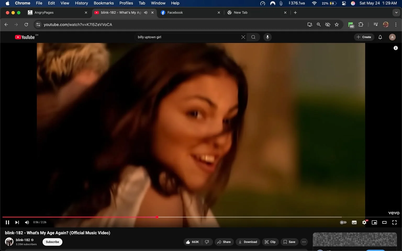Viewport: 402px width, 251px height.
Task: Open more actions ellipsis menu
Action: click(x=304, y=242)
